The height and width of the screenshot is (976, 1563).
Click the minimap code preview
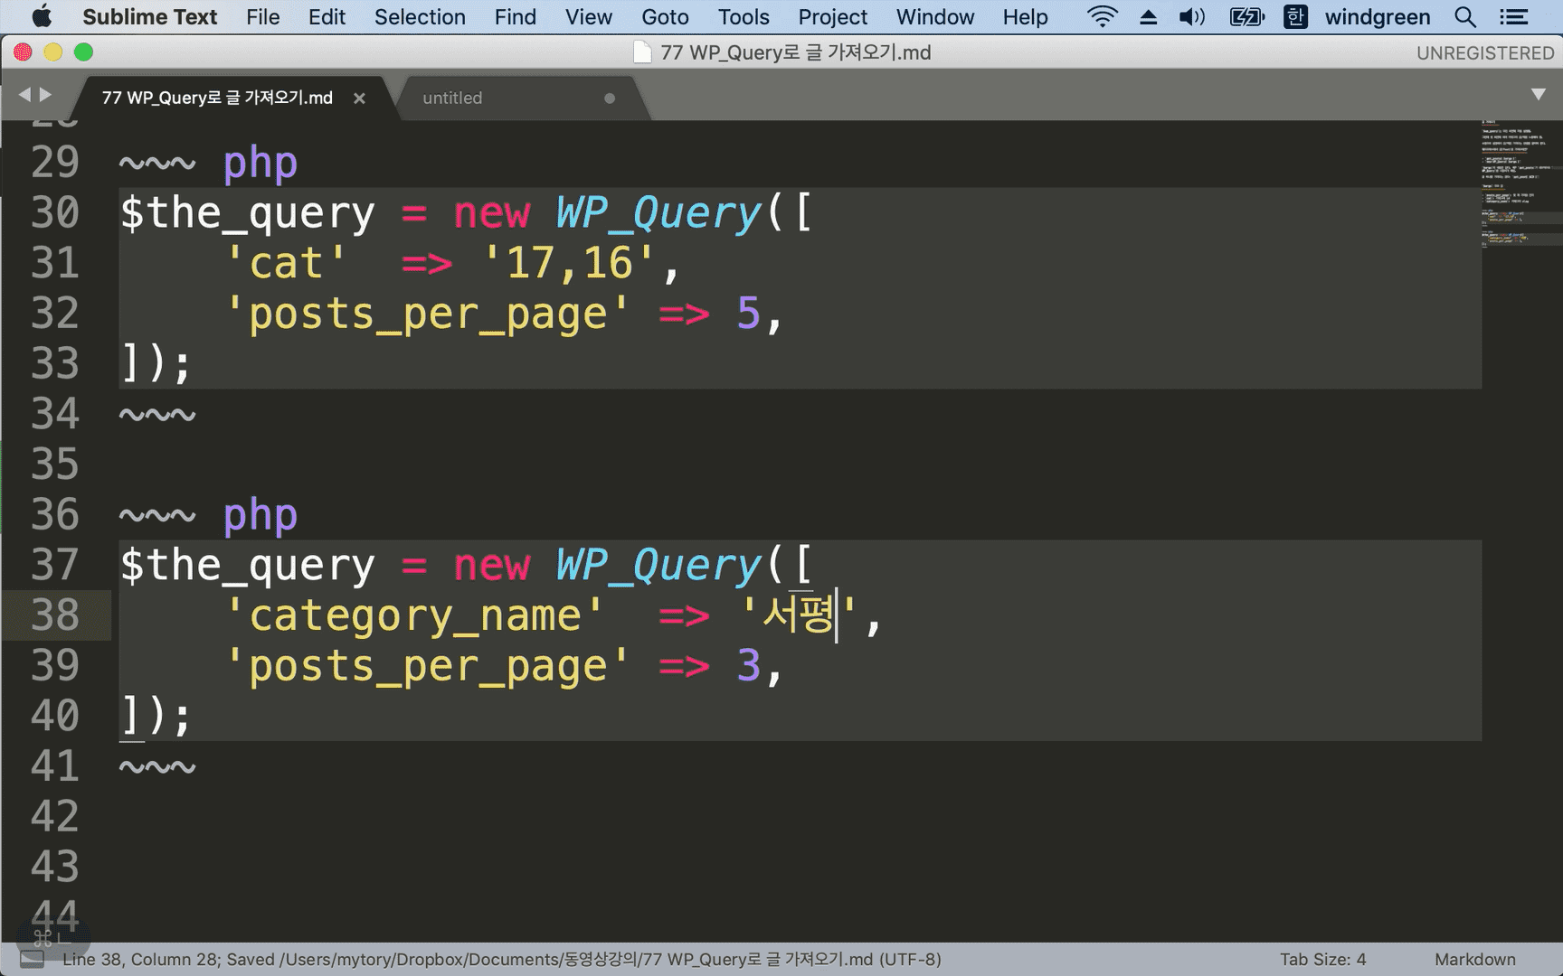pyautogui.click(x=1521, y=185)
